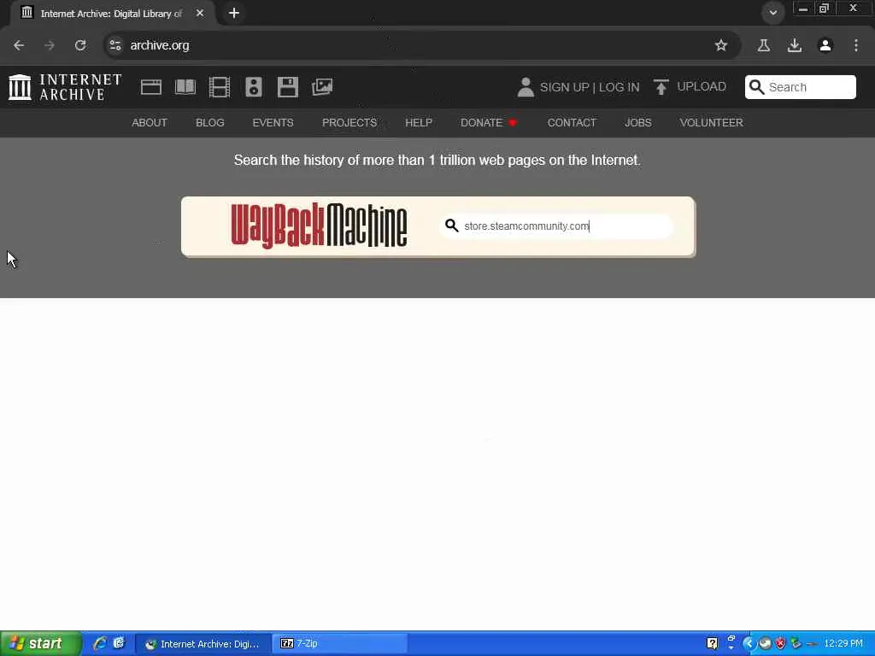Open the Chrome downloads icon
The height and width of the screenshot is (656, 875).
point(795,45)
